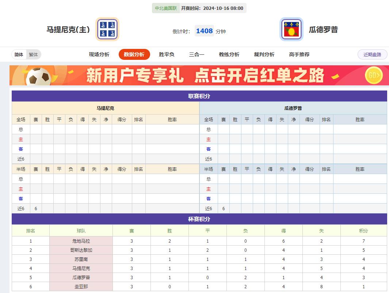
Task: Click the 危地马拉 colored team cell
Action: (81, 241)
